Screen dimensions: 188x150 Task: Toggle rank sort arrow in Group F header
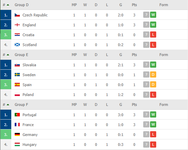[x=8, y=105]
